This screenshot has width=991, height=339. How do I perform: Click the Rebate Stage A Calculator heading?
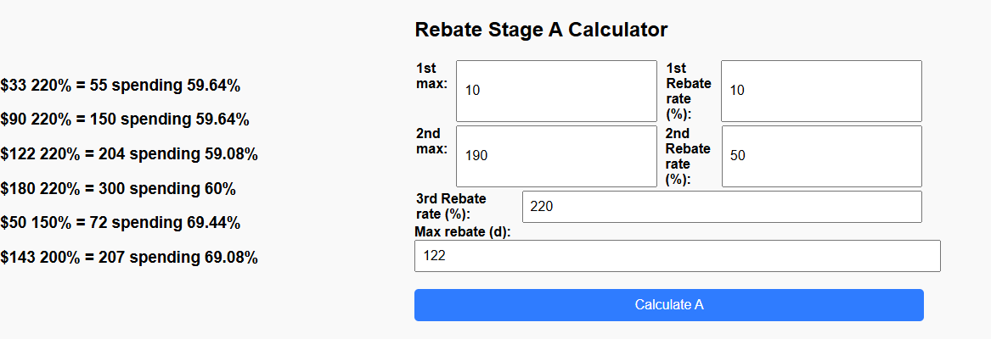(x=541, y=30)
